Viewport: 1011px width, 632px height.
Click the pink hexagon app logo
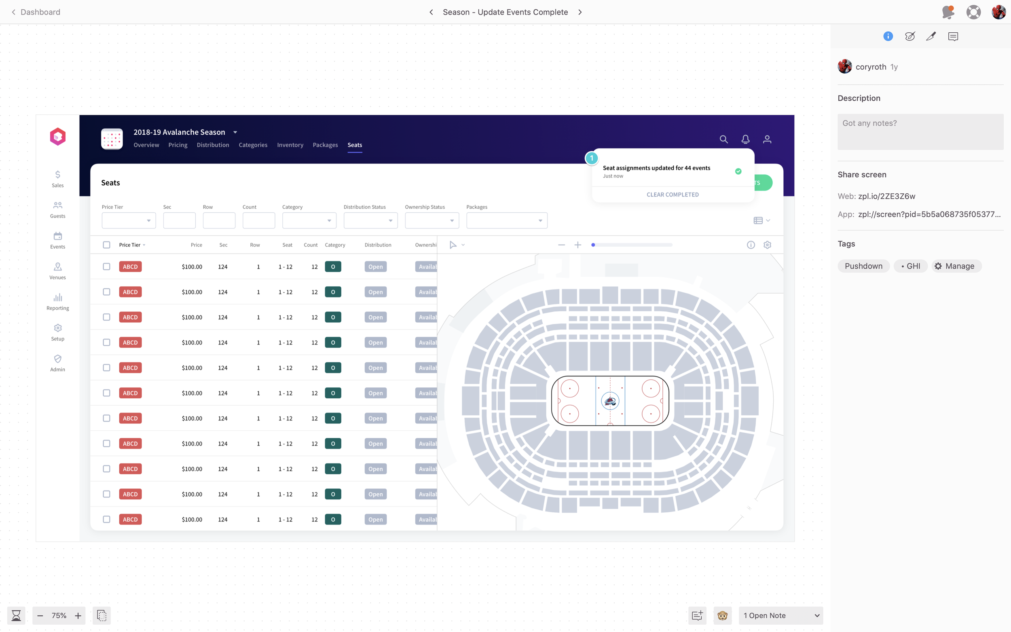tap(58, 137)
